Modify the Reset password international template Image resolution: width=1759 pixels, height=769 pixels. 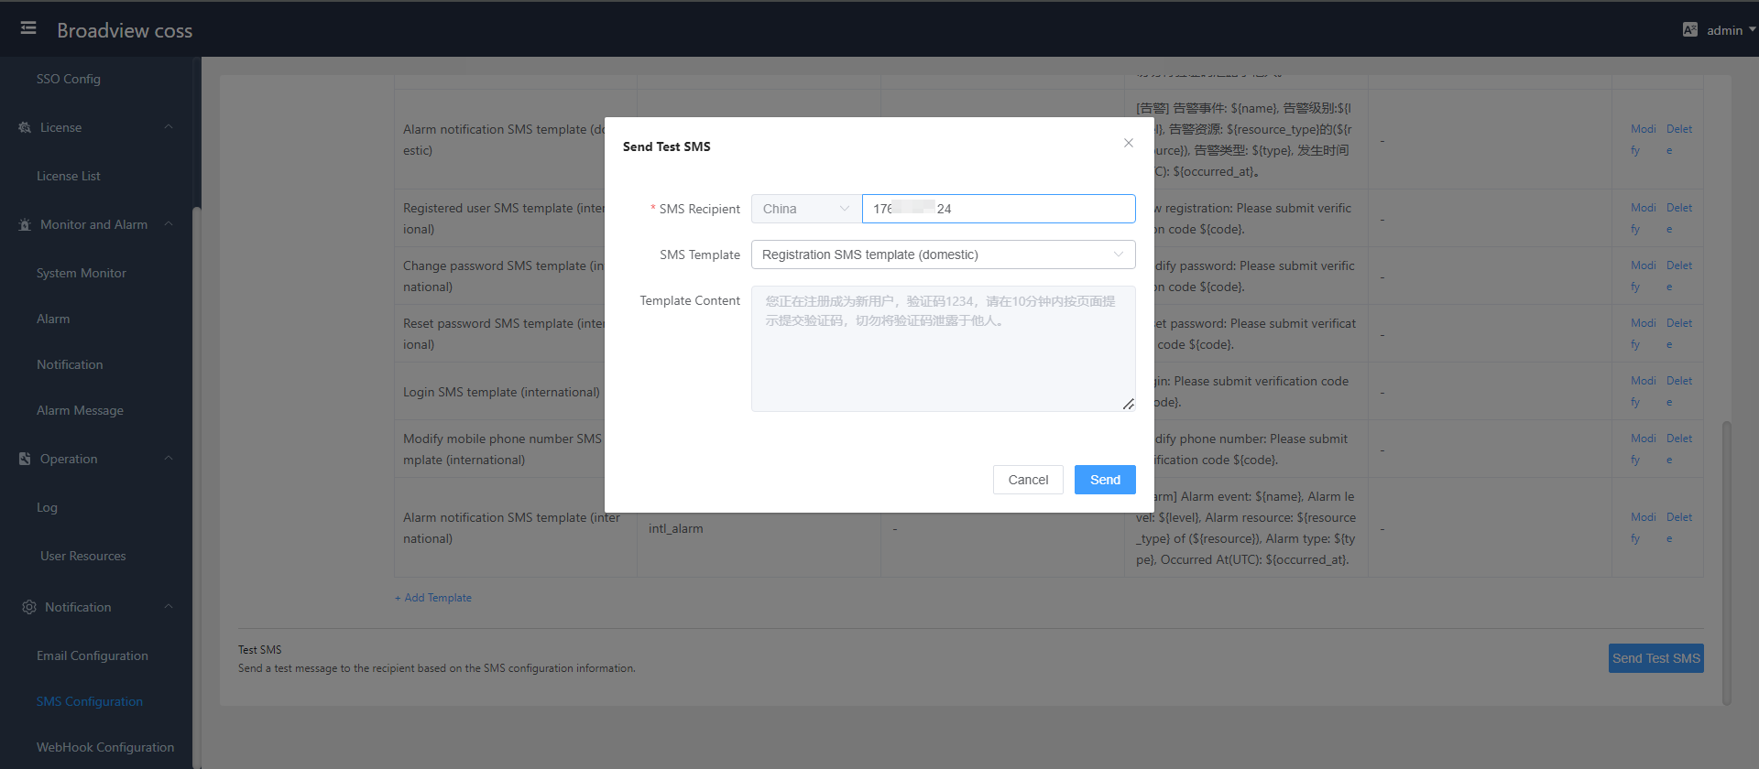pyautogui.click(x=1643, y=333)
